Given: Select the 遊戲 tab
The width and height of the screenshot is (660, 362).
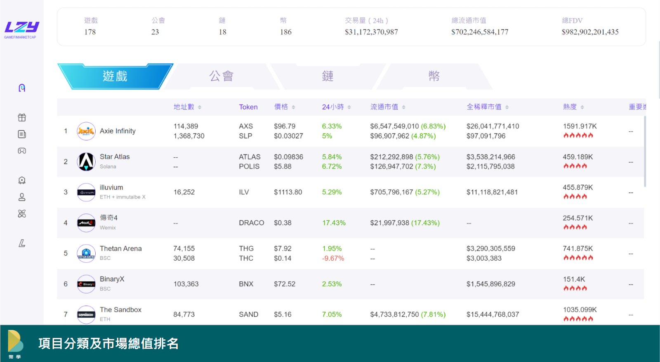Looking at the screenshot, I should point(115,76).
